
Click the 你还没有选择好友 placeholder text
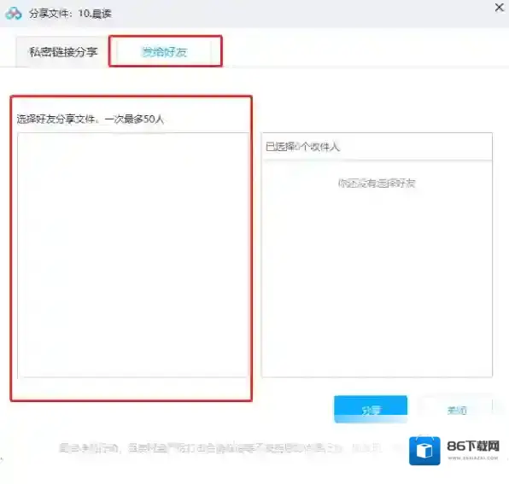[x=377, y=184]
